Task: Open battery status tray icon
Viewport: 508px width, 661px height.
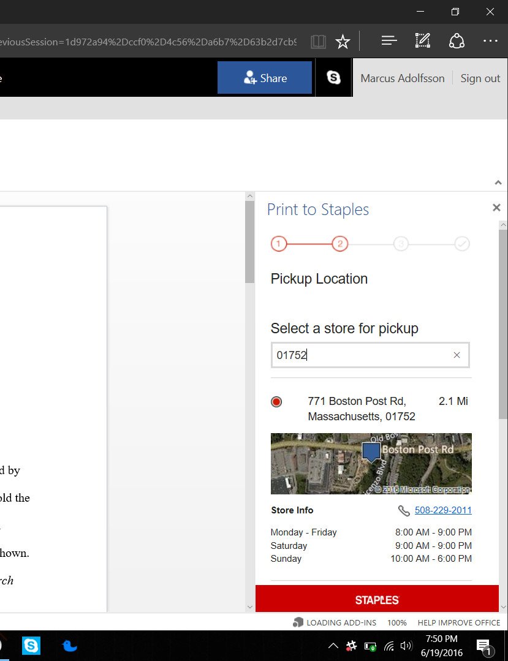Action: click(x=371, y=646)
